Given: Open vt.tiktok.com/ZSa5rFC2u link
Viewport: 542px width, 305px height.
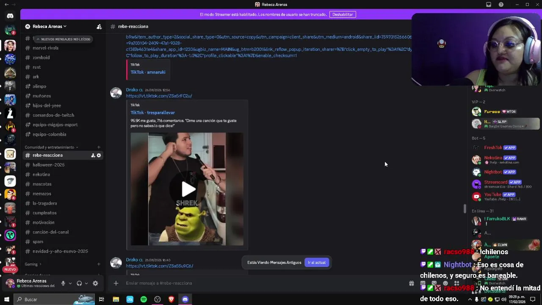Looking at the screenshot, I should coord(159,96).
